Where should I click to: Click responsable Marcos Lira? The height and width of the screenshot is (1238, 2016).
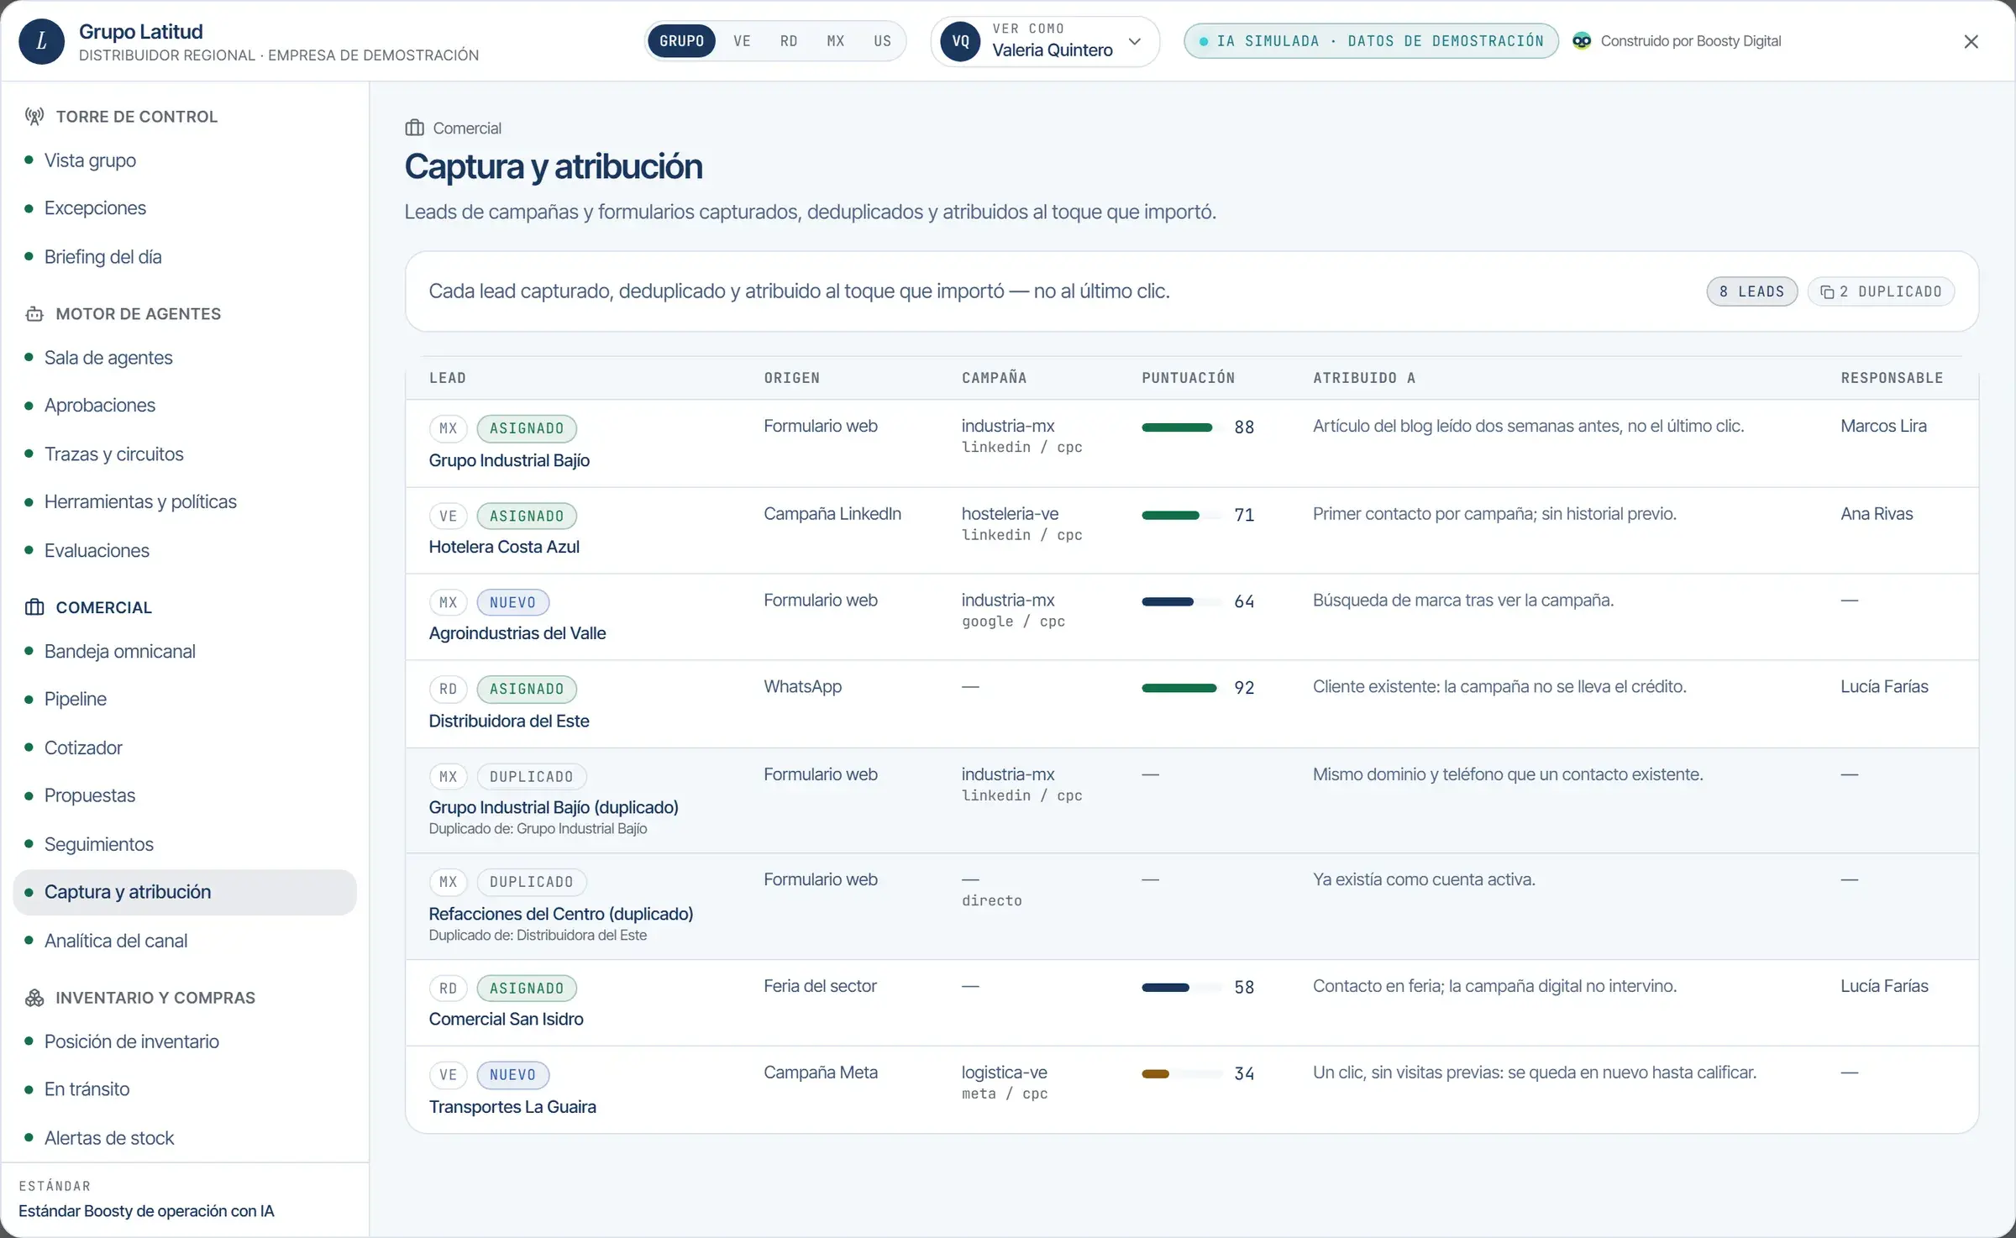[x=1883, y=426]
